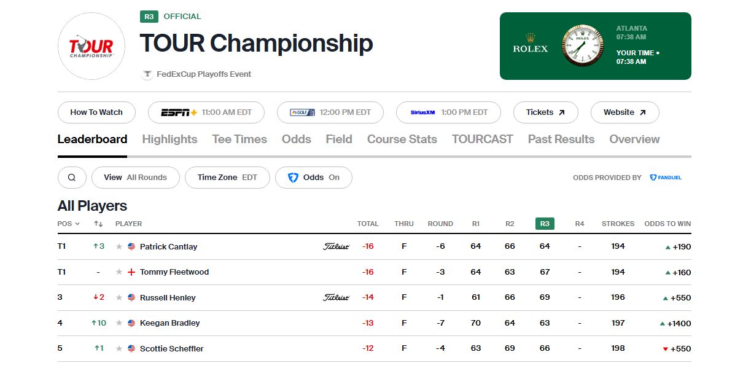743x376 pixels.
Task: Switch to the Odds tab
Action: pos(297,139)
